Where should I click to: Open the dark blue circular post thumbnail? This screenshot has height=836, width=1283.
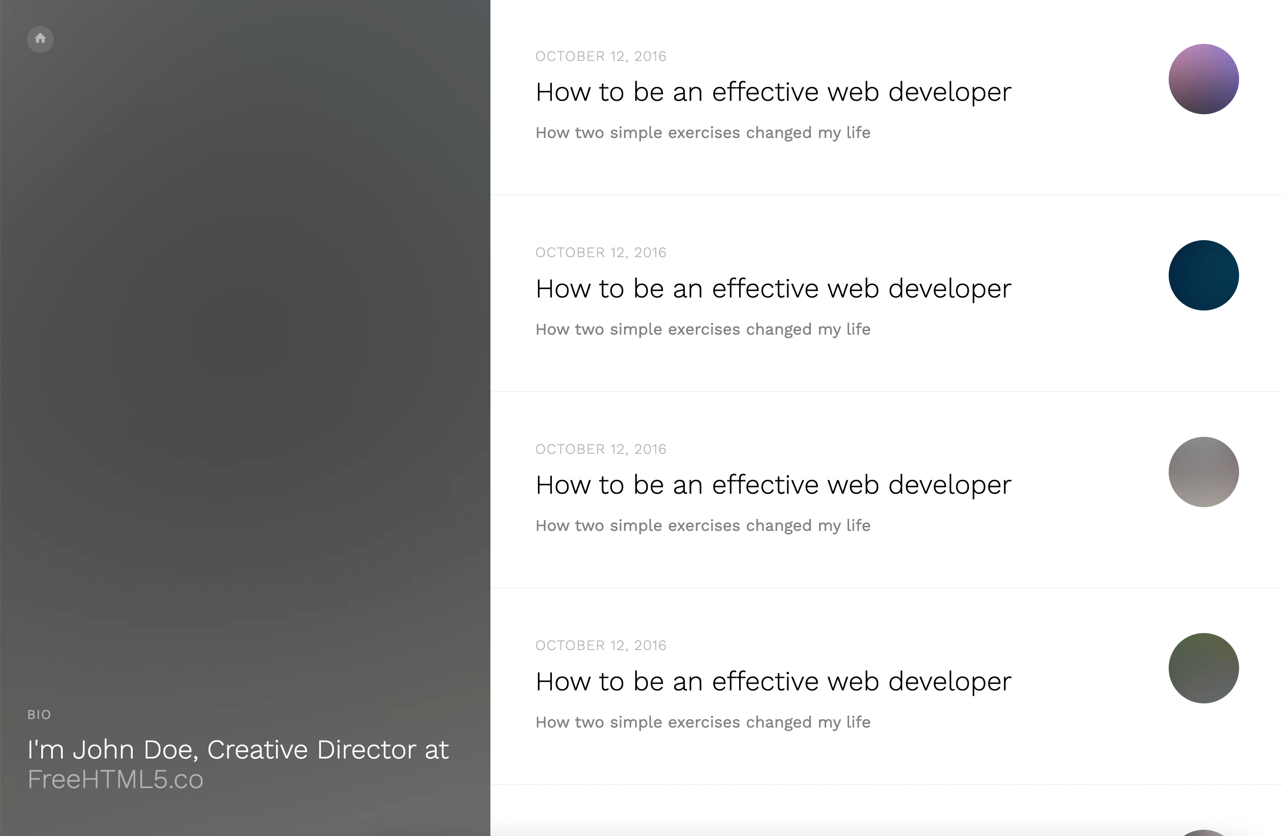click(x=1203, y=275)
